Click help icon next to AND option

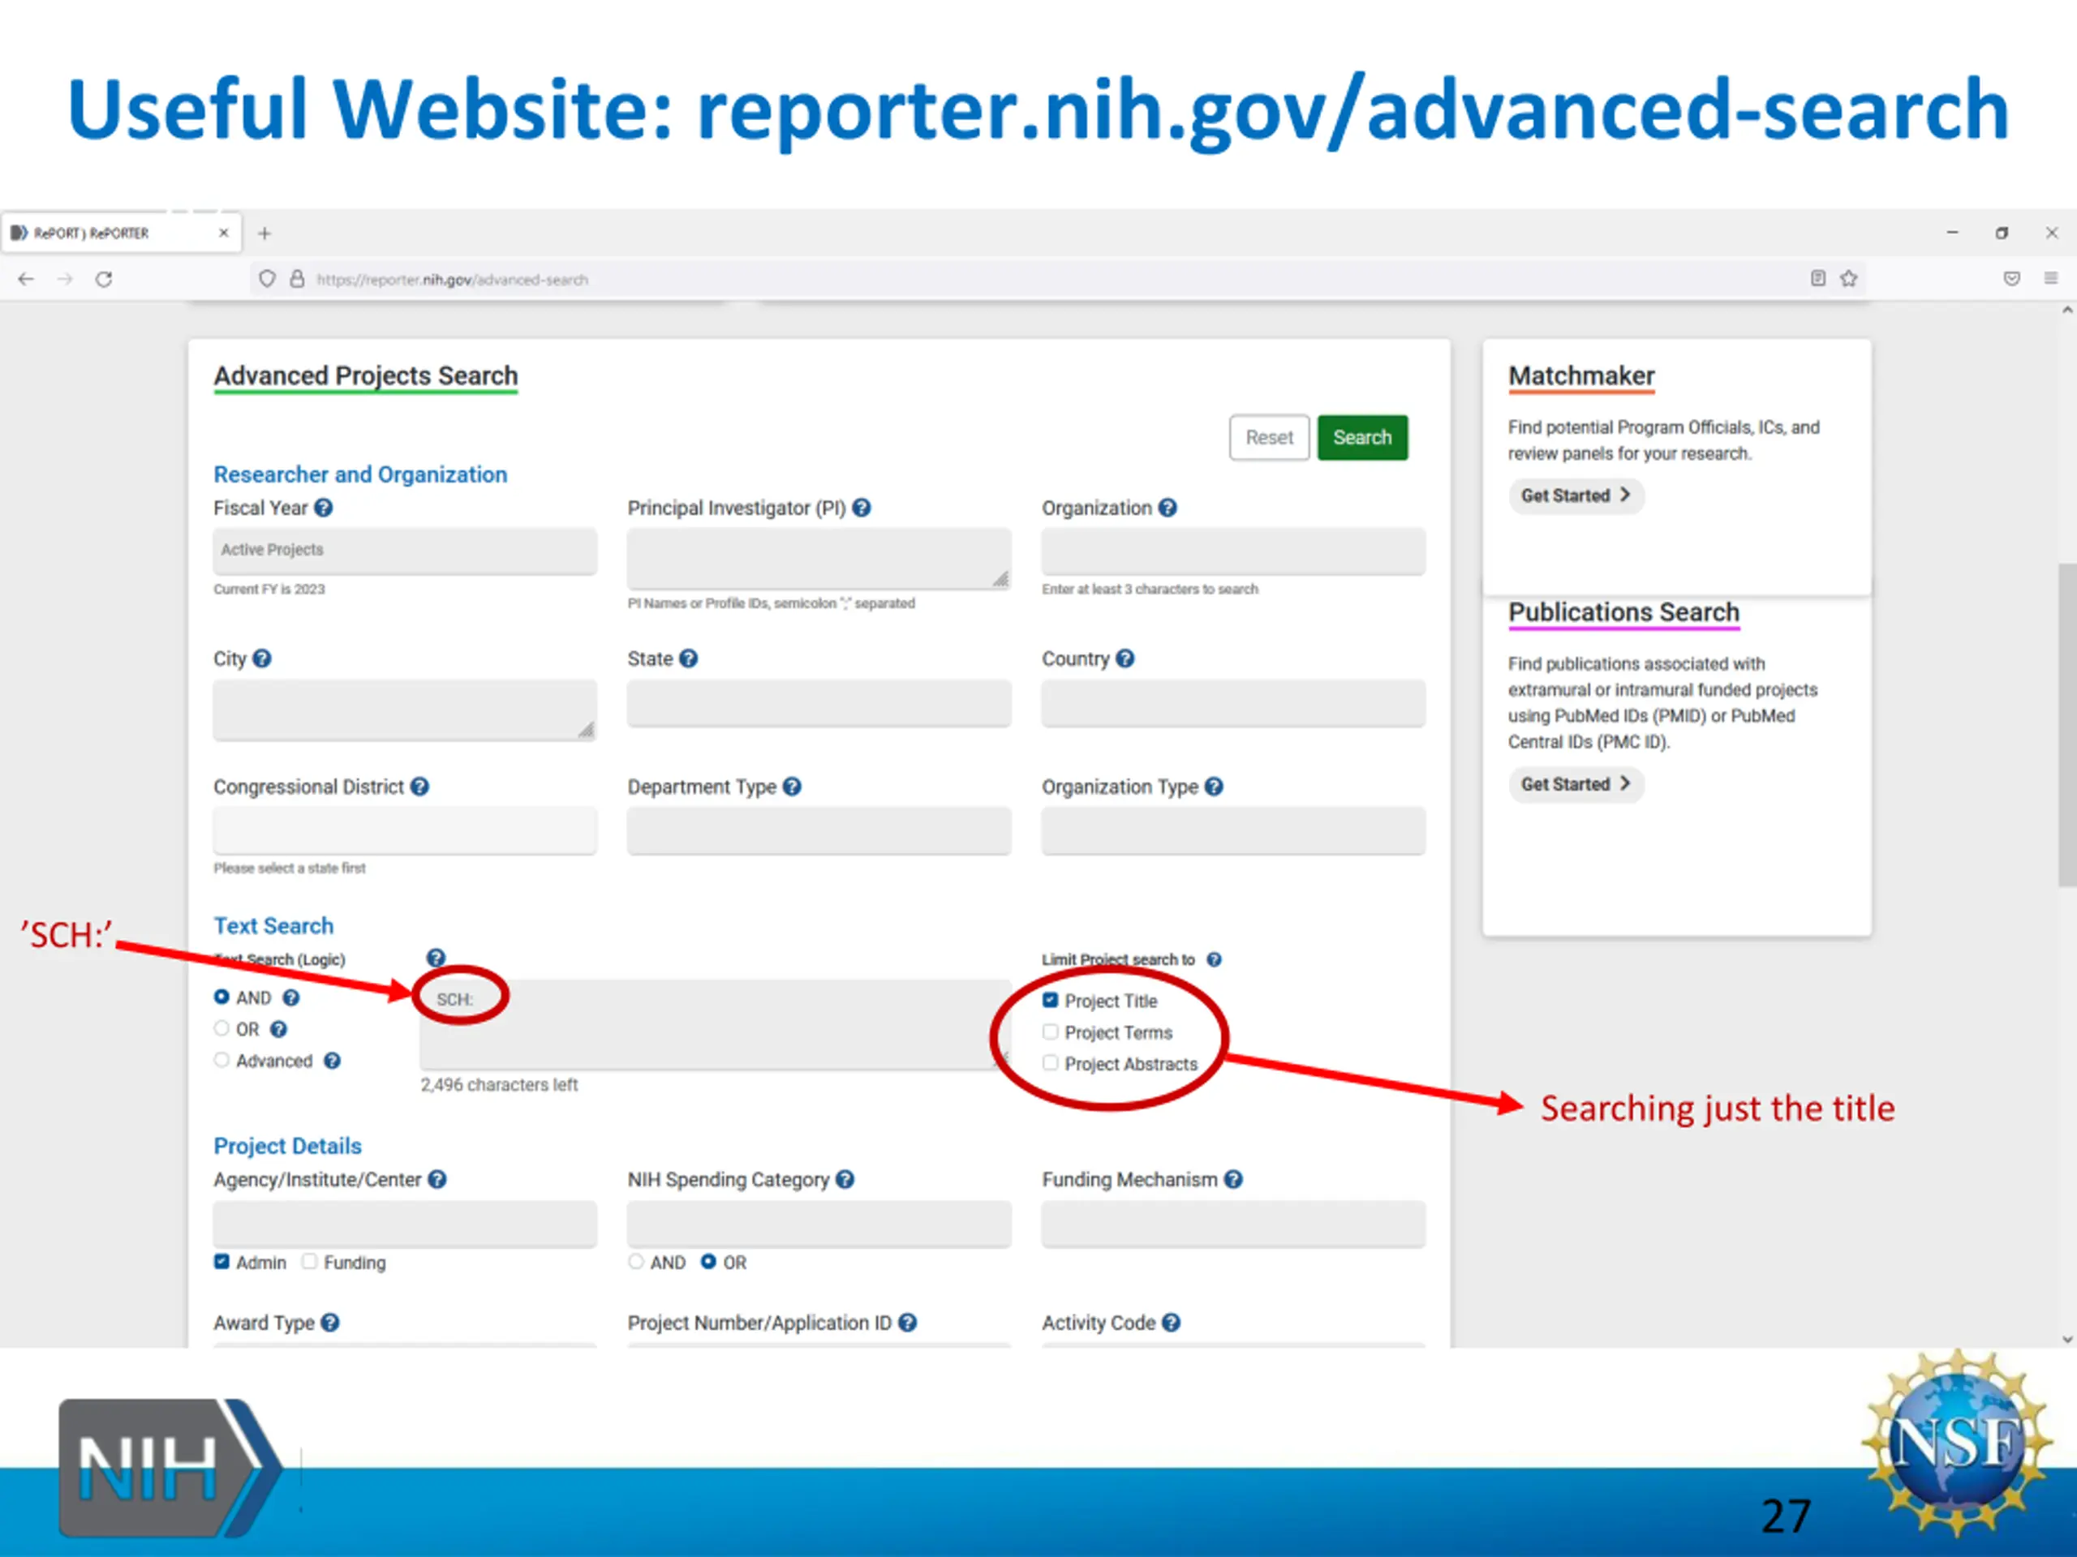[291, 997]
